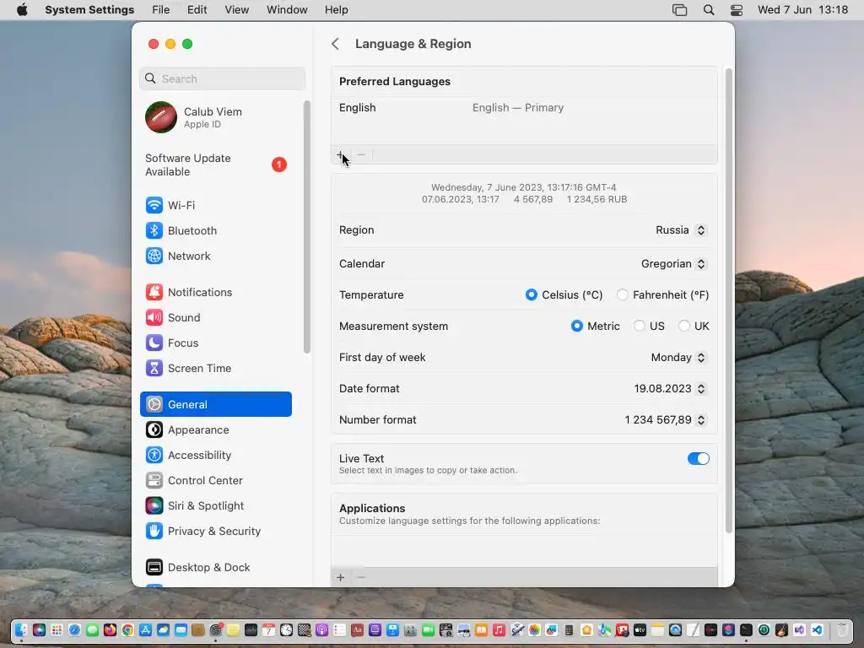
Task: Add an application language with plus button
Action: point(341,577)
